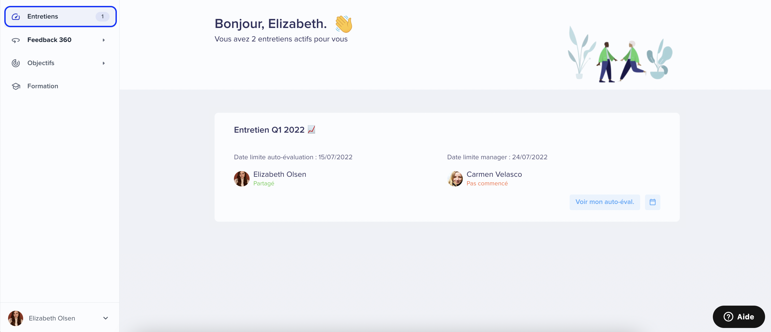Open the Entretiens sidebar section
The image size is (771, 332).
(61, 16)
